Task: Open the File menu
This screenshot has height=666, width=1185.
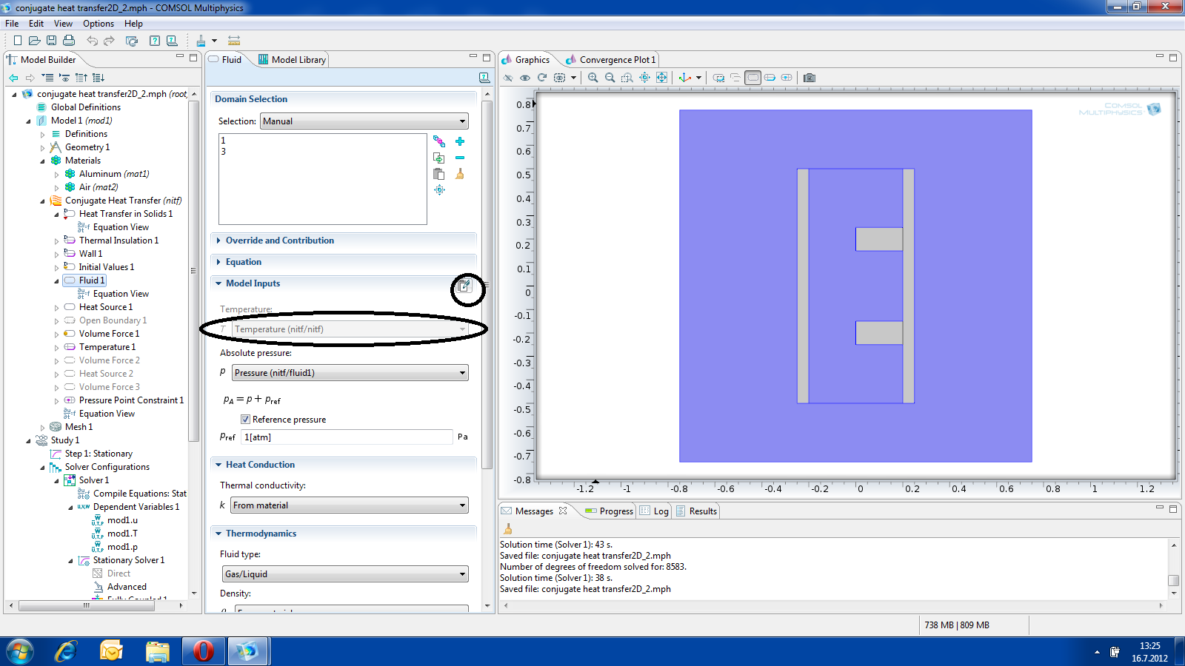Action: 12,24
